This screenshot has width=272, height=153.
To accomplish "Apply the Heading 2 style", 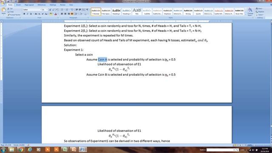I will coord(127,12).
